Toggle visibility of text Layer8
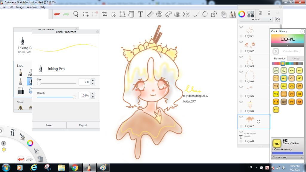Screen dimensions: 306x172 [241, 132]
